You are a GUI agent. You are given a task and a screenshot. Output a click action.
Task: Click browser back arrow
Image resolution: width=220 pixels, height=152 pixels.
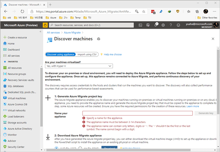(6, 11)
